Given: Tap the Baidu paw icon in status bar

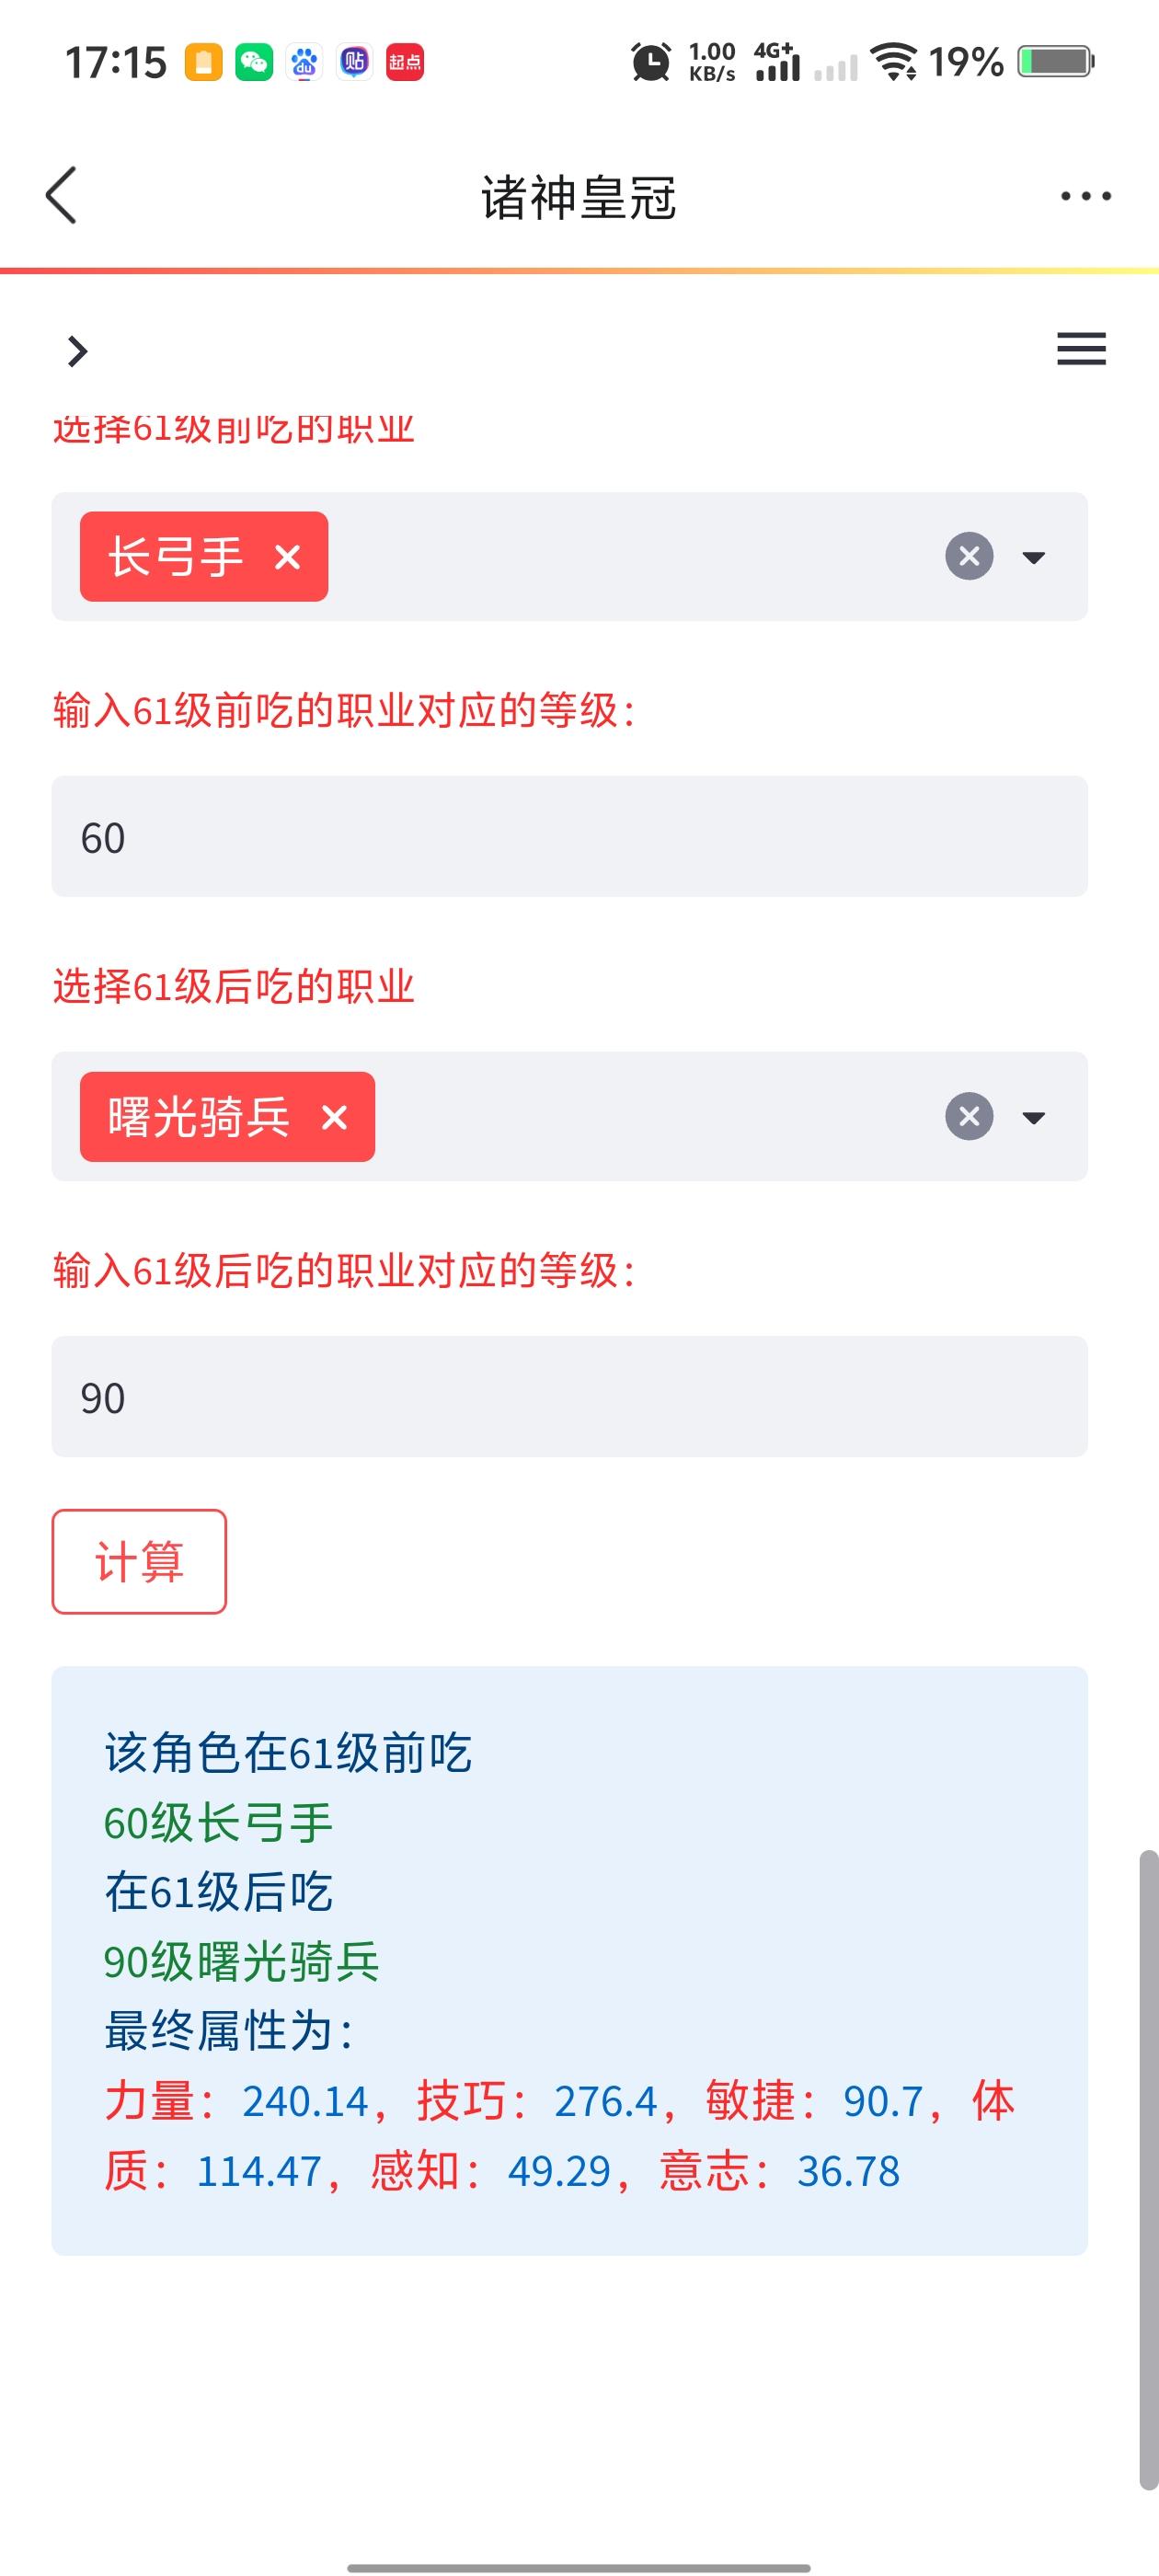Looking at the screenshot, I should [304, 62].
